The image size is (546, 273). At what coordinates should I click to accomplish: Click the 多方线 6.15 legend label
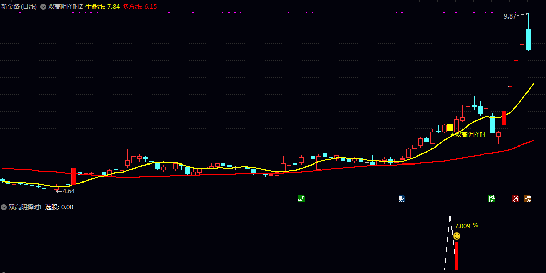pyautogui.click(x=140, y=7)
